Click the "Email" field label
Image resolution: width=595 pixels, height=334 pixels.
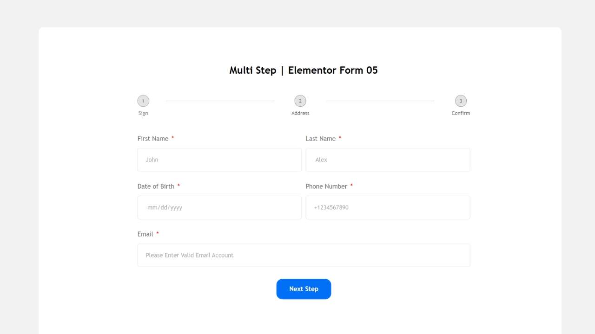145,234
